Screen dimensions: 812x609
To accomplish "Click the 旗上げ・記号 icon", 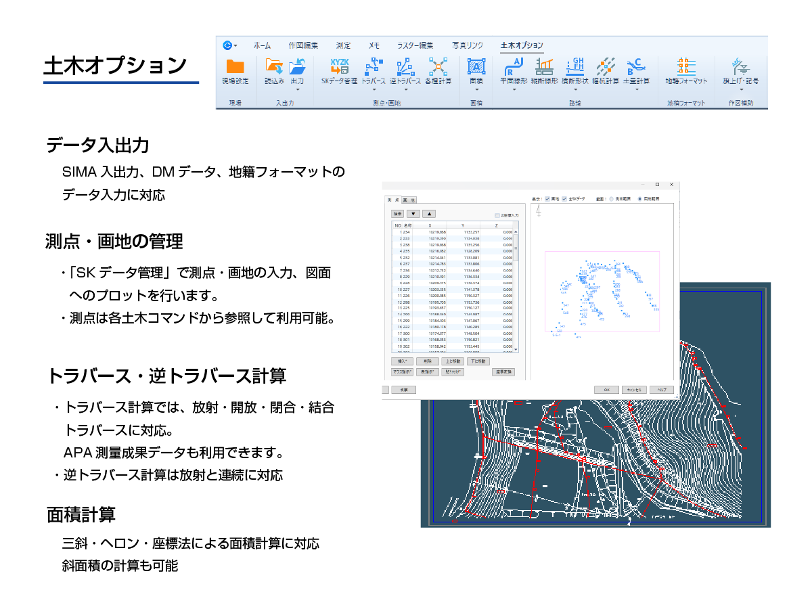I will pyautogui.click(x=740, y=66).
